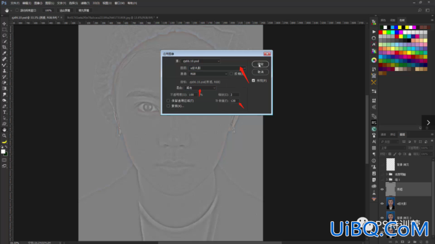435x244 pixels.
Task: Open the Layer dropdown in dialog
Action: [x=217, y=68]
